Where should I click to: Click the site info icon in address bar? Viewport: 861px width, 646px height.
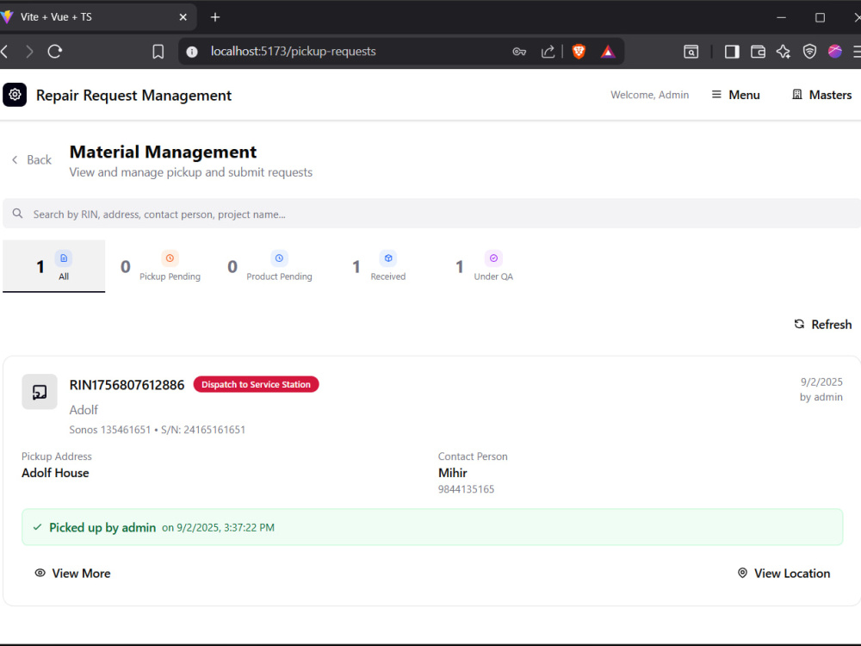pos(192,52)
